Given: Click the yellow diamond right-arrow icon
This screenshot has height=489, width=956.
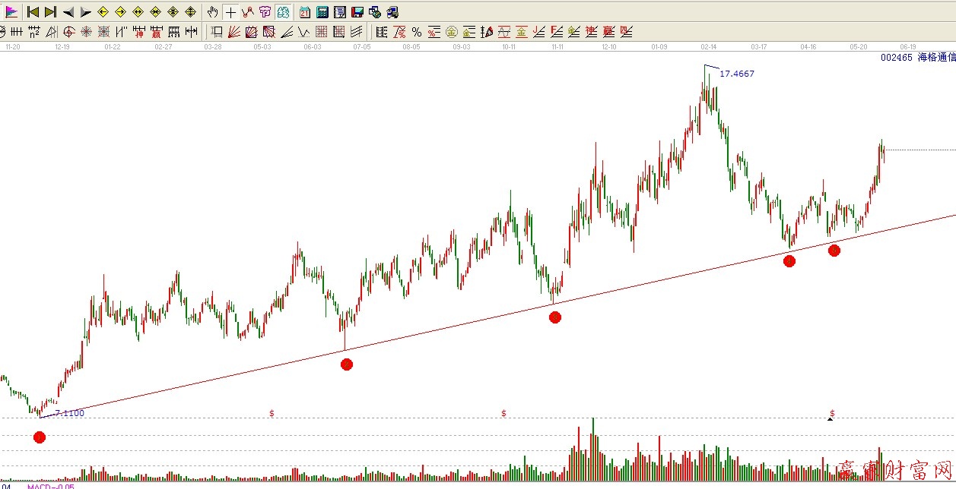Looking at the screenshot, I should point(120,12).
